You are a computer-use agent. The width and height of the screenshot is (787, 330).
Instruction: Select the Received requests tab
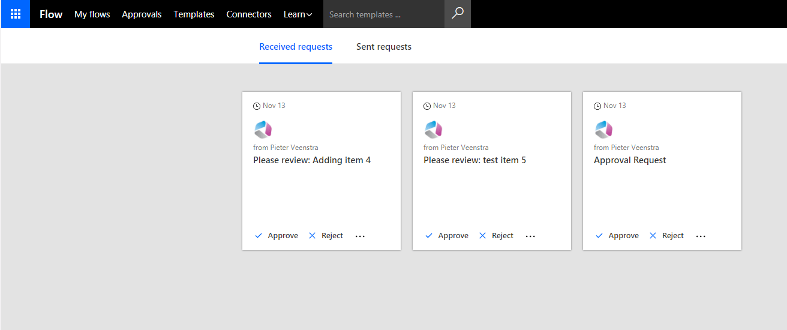[296, 47]
